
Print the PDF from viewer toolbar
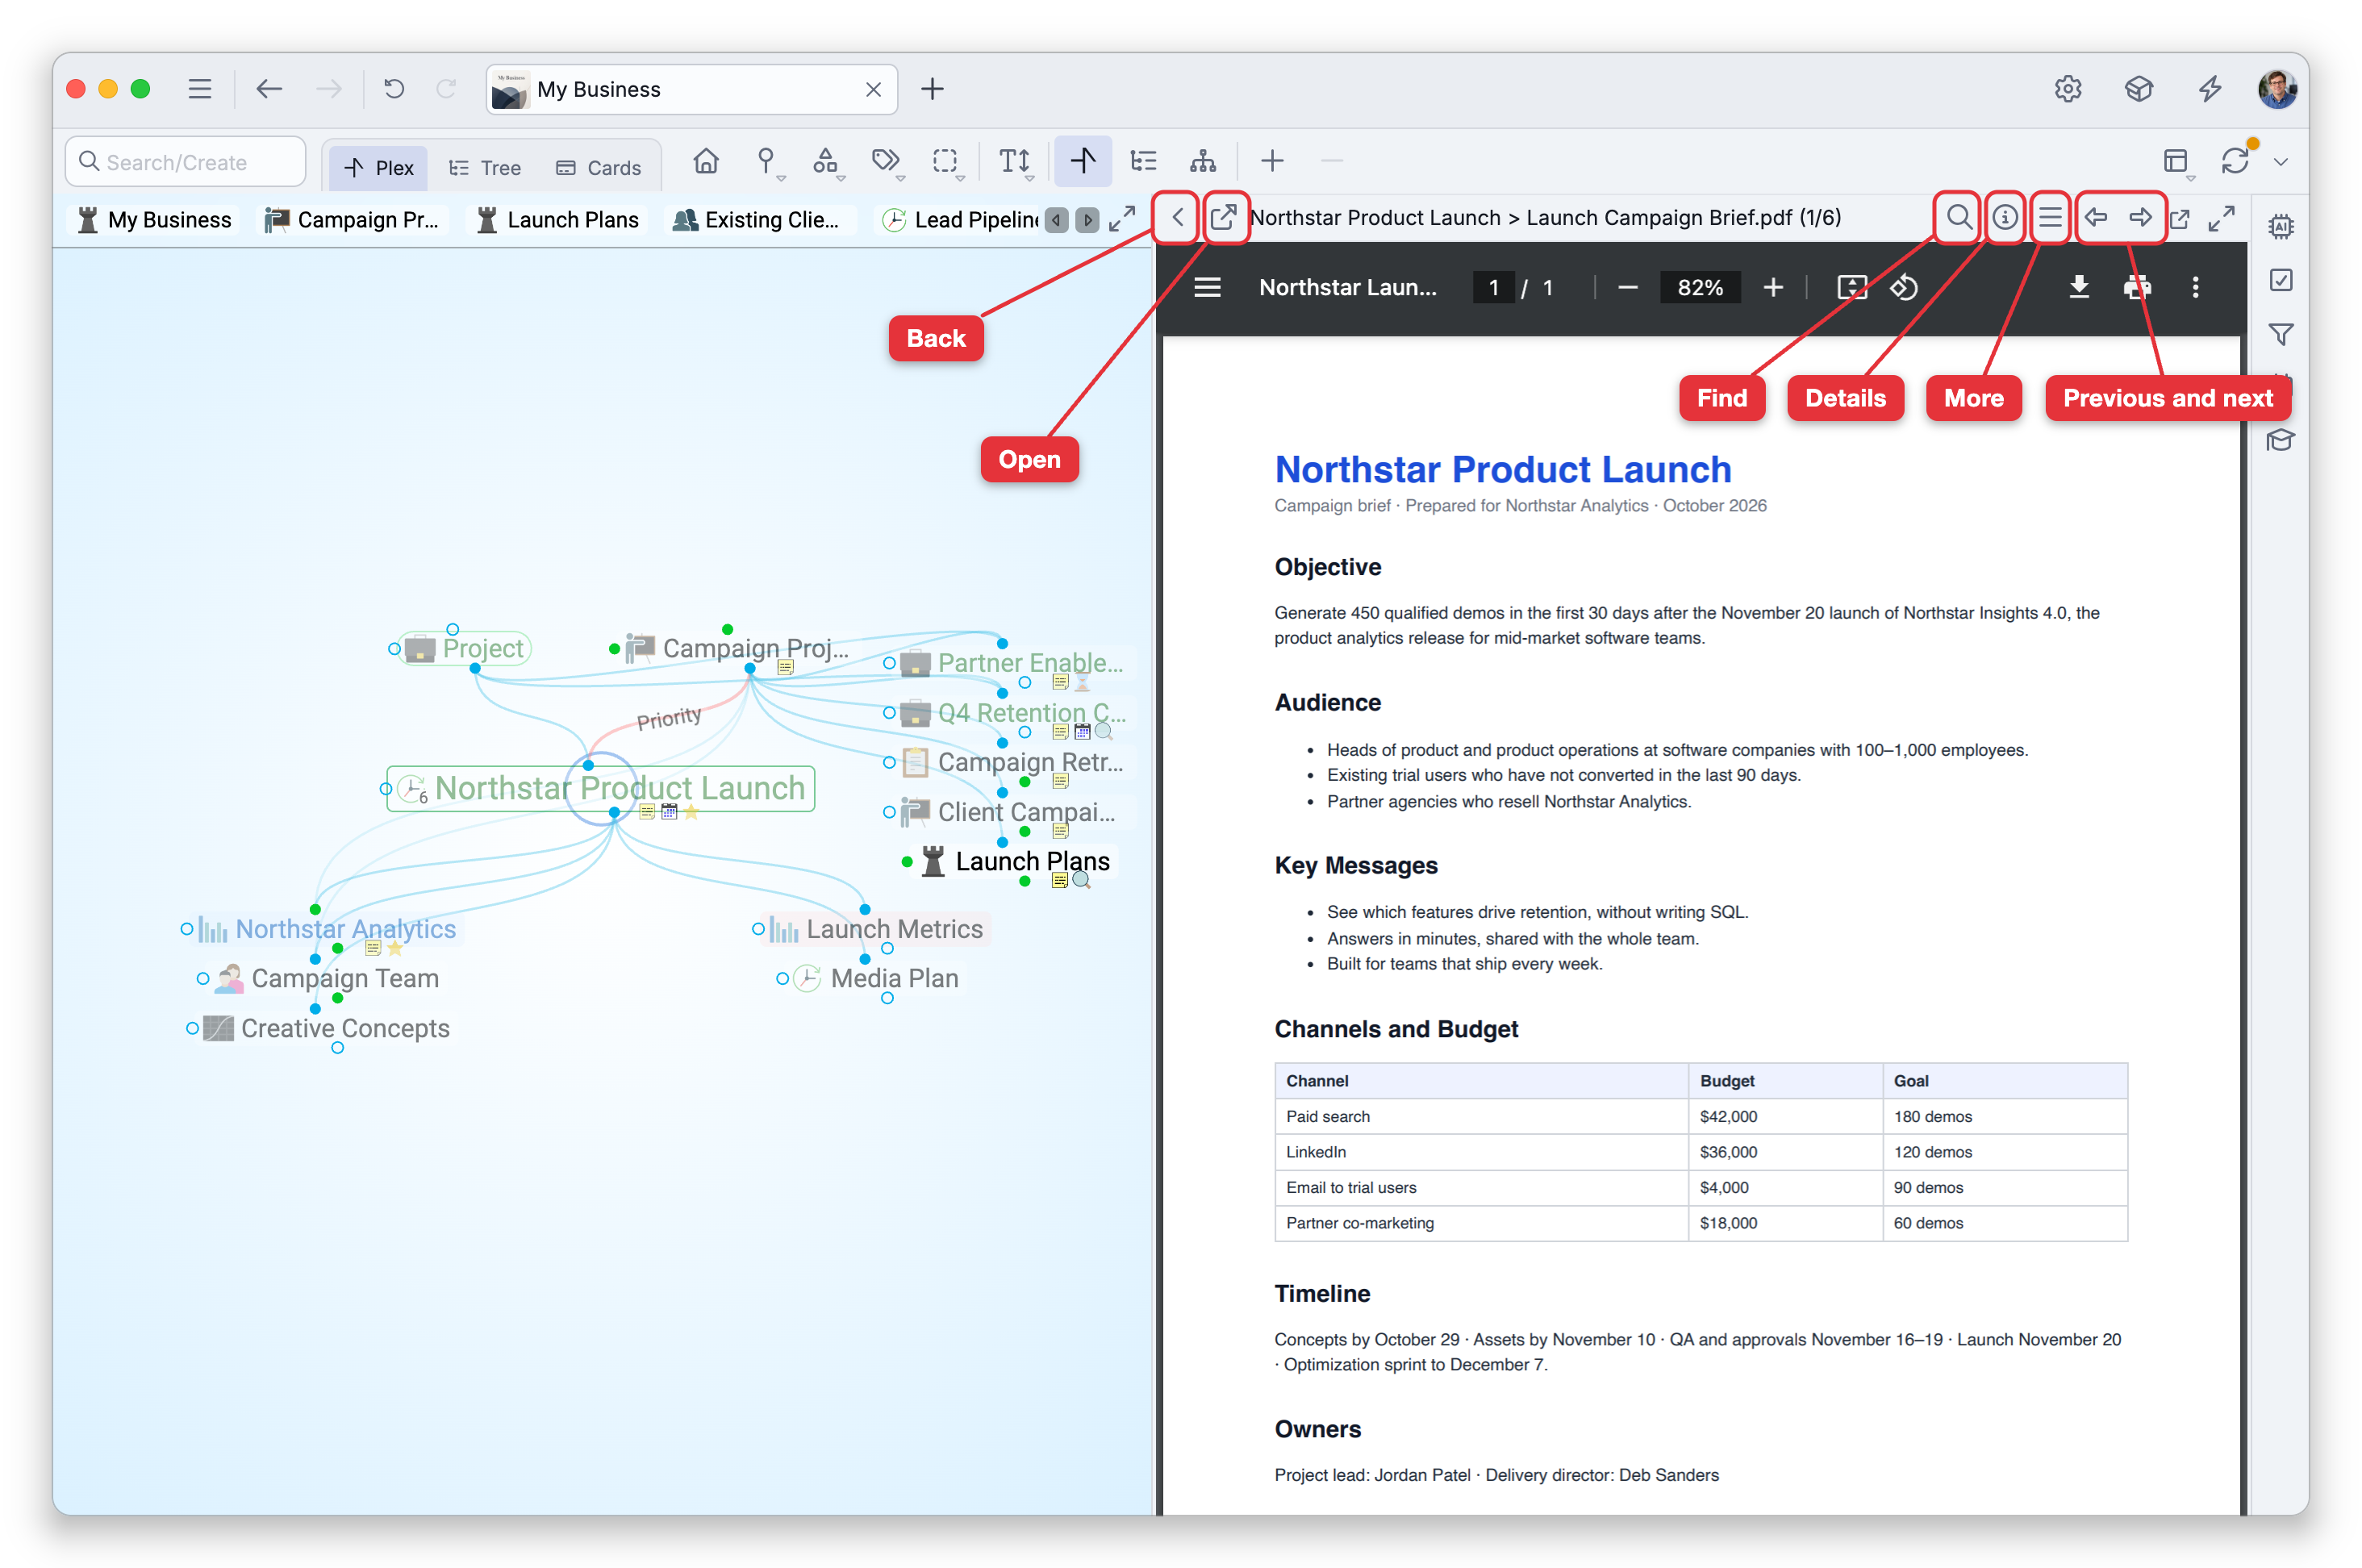[x=2137, y=288]
